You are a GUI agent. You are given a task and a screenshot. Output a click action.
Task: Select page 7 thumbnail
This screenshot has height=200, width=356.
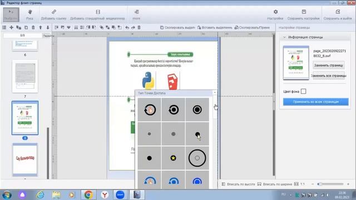[25, 77]
